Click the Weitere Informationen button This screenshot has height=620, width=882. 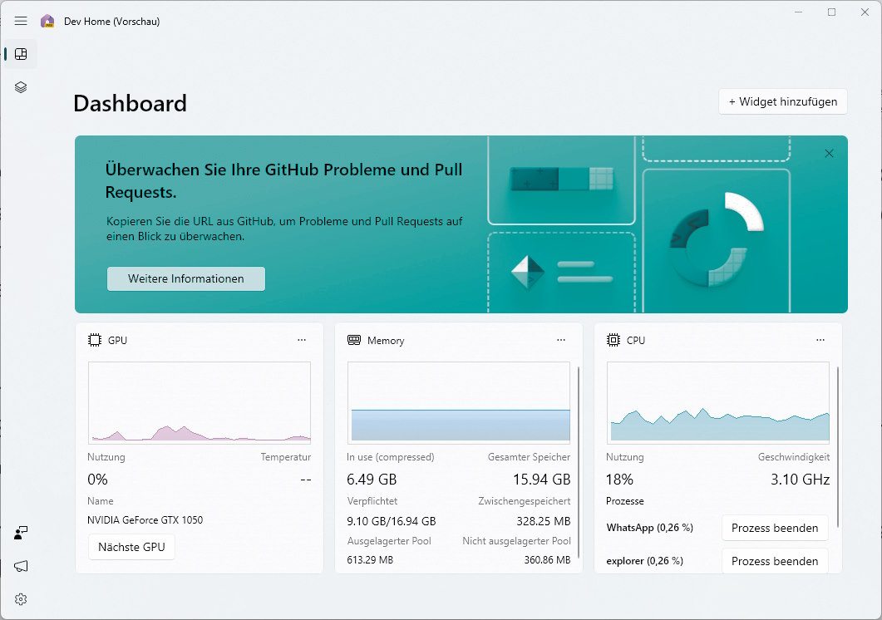click(186, 278)
